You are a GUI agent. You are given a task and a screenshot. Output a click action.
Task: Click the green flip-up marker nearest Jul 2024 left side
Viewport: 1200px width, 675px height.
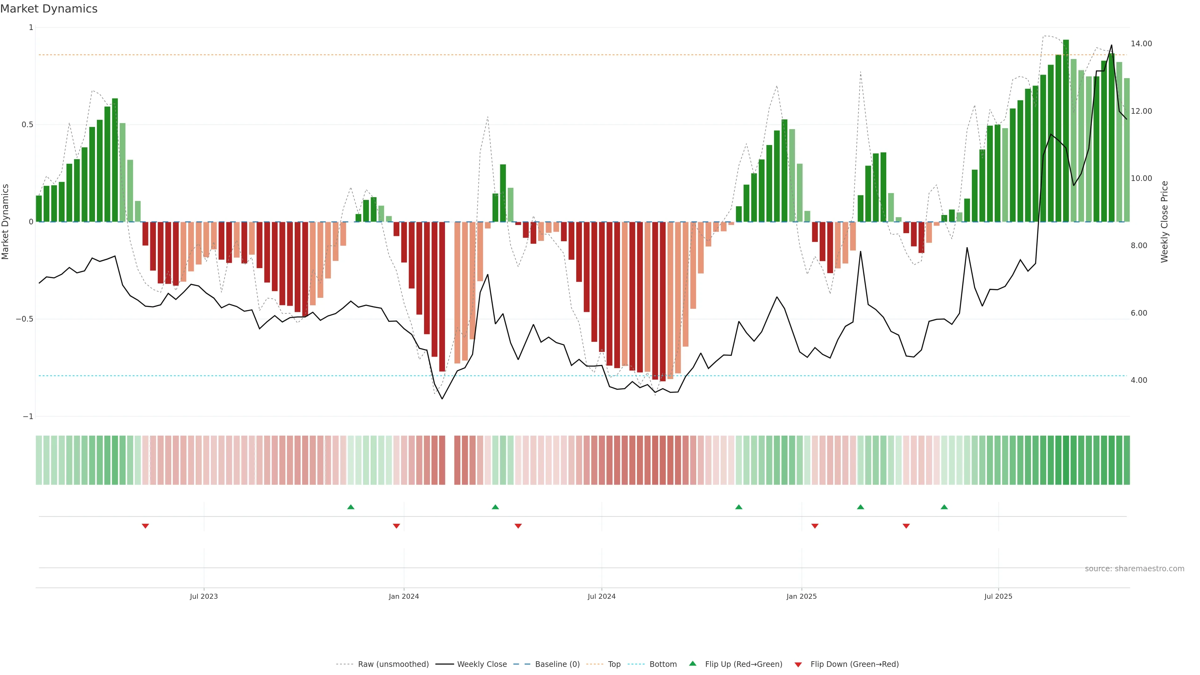coord(495,507)
